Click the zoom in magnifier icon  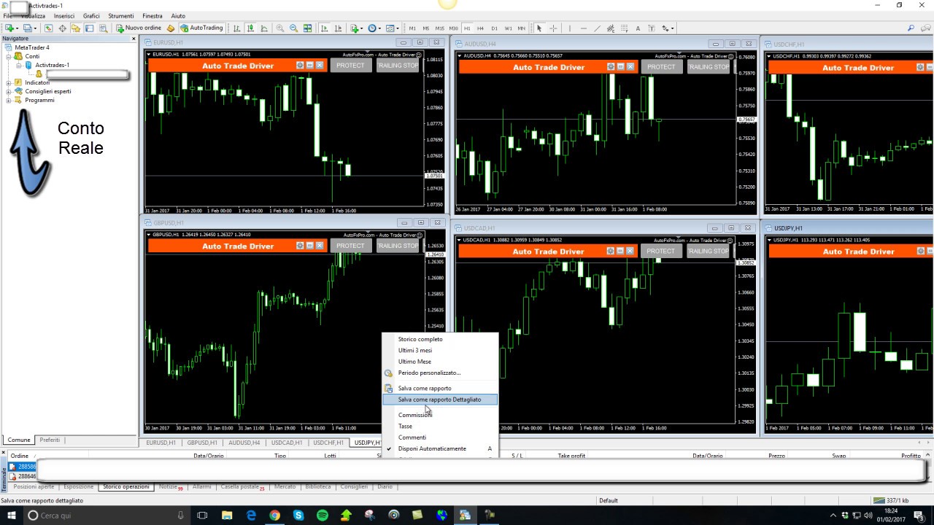280,28
